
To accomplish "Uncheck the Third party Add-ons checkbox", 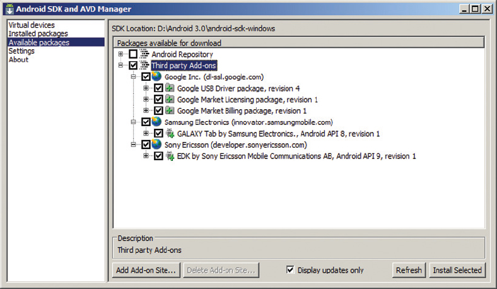I will click(x=133, y=66).
